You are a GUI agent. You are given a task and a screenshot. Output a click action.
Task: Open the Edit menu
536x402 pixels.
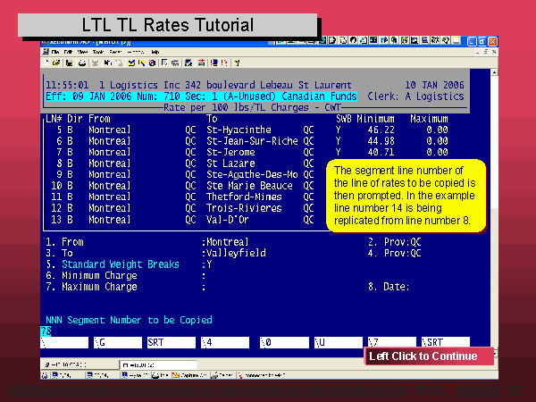coord(70,53)
